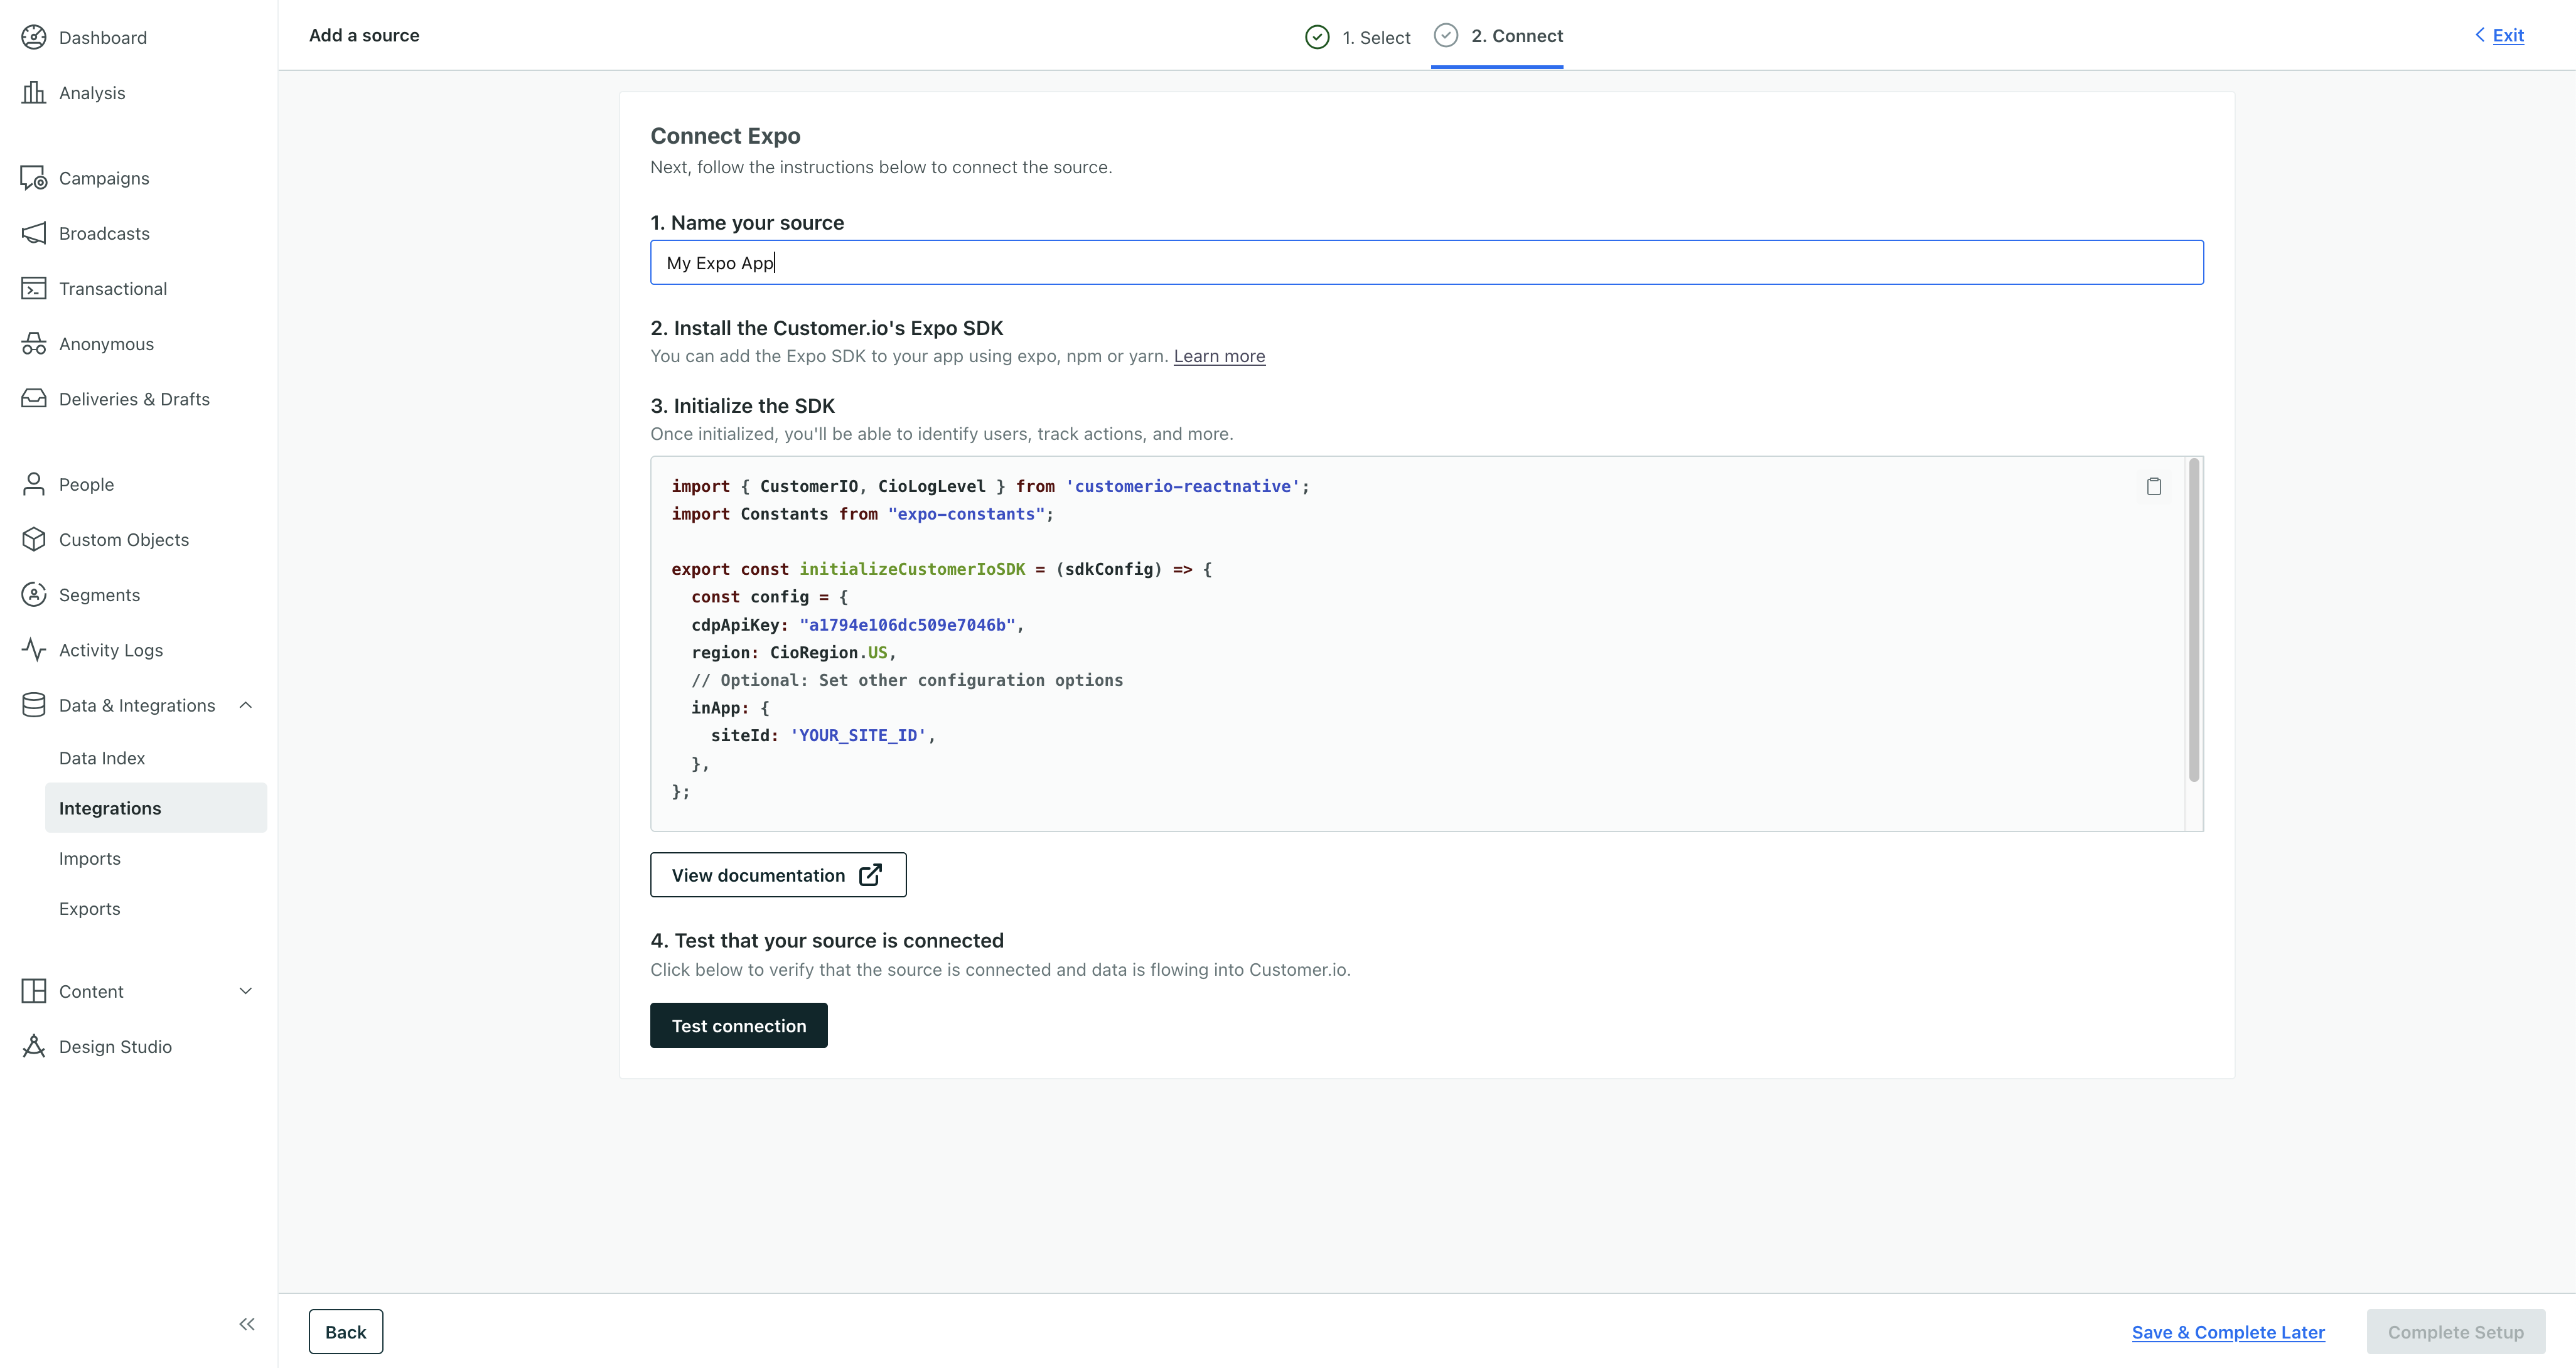Viewport: 2576px width, 1368px height.
Task: Click the Back button
Action: tap(346, 1332)
